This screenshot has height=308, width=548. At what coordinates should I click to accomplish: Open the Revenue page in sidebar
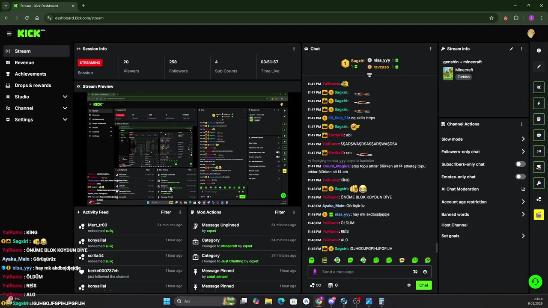click(x=36, y=62)
